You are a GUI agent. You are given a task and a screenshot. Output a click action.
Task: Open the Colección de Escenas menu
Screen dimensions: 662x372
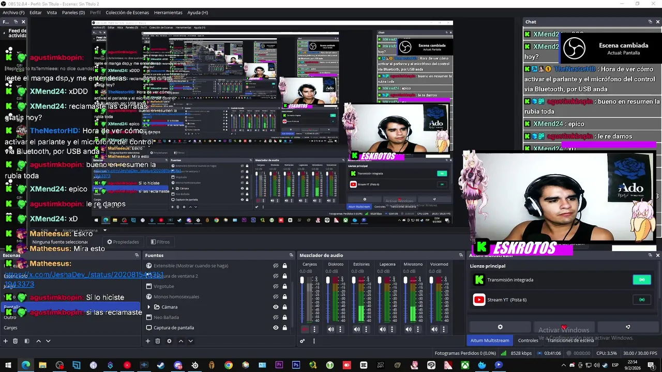(x=127, y=12)
